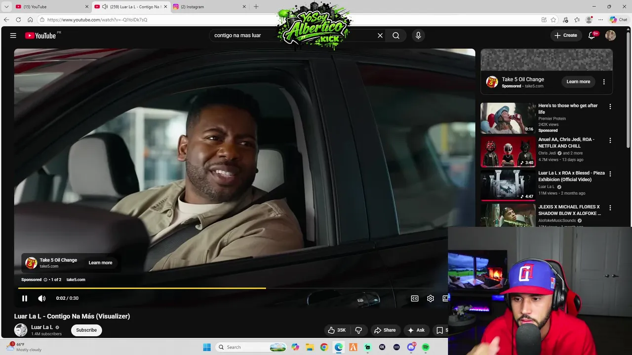Close the '(15) YouTube' tab
632x355 pixels.
[x=87, y=7]
